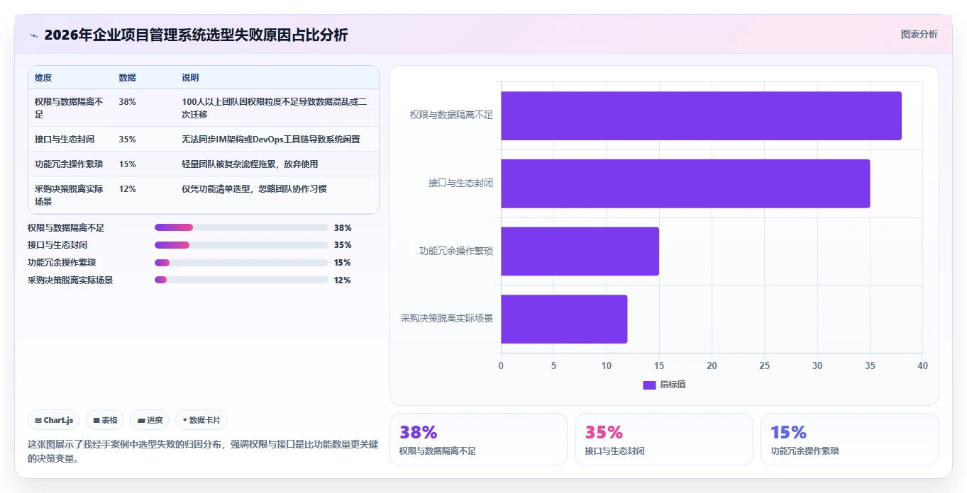This screenshot has width=967, height=493.
Task: Click the 采购决策脱离实际场景 progress bar
Action: (241, 280)
